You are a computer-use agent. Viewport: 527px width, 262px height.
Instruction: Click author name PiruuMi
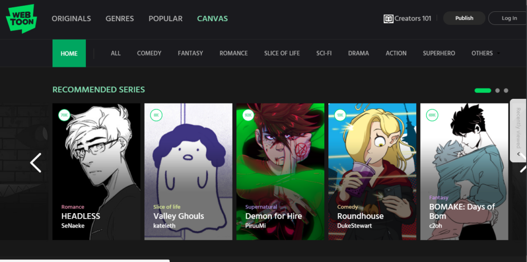(255, 225)
